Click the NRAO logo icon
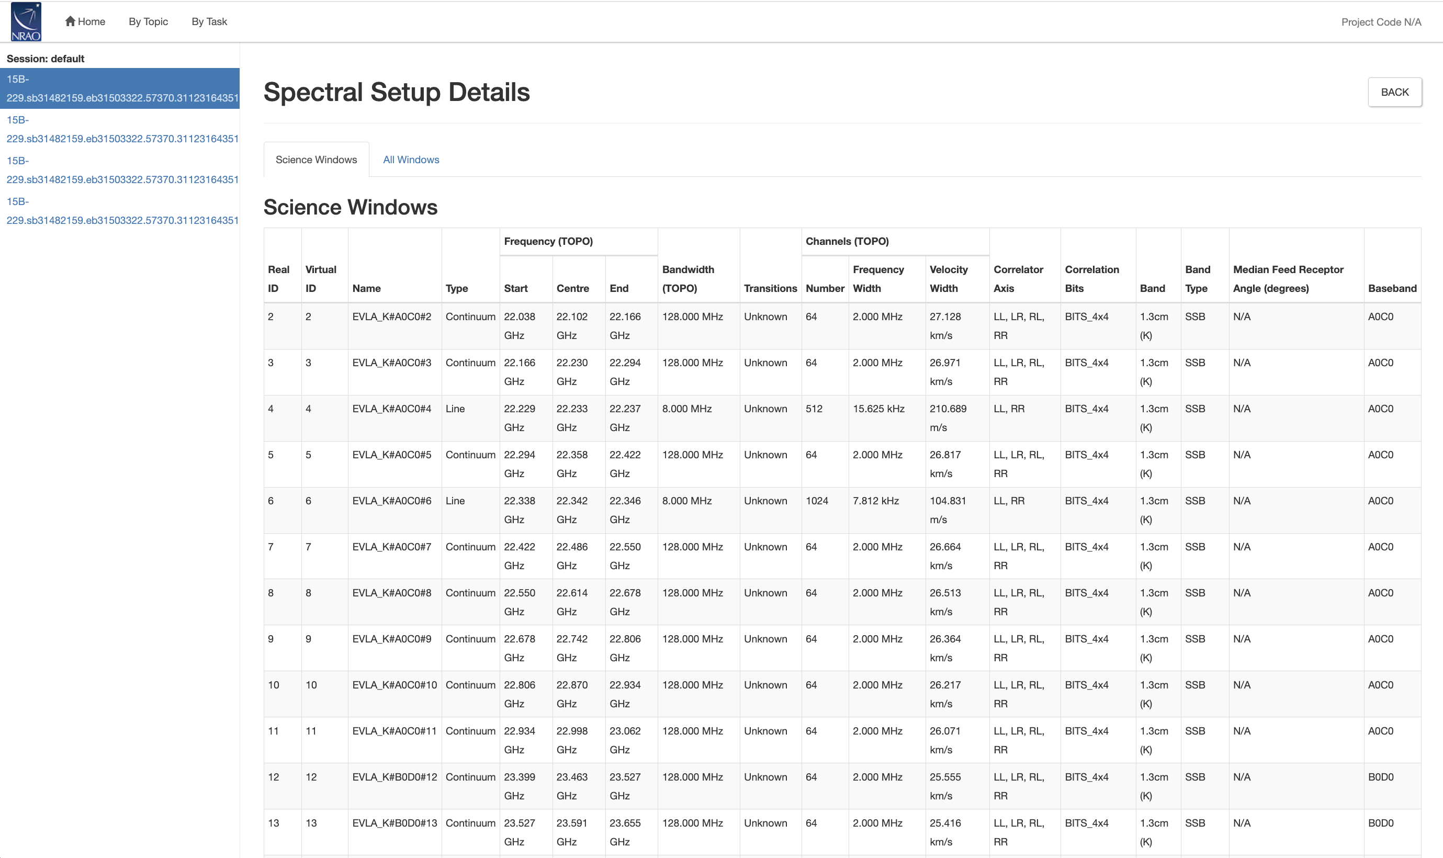Screen dimensions: 1443x858 (x=26, y=21)
